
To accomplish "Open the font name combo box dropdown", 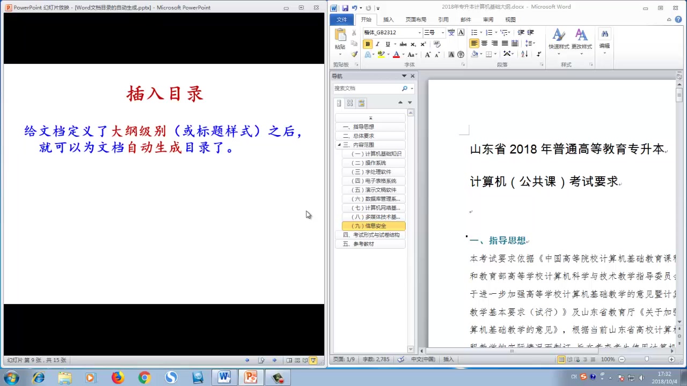I will [x=420, y=33].
